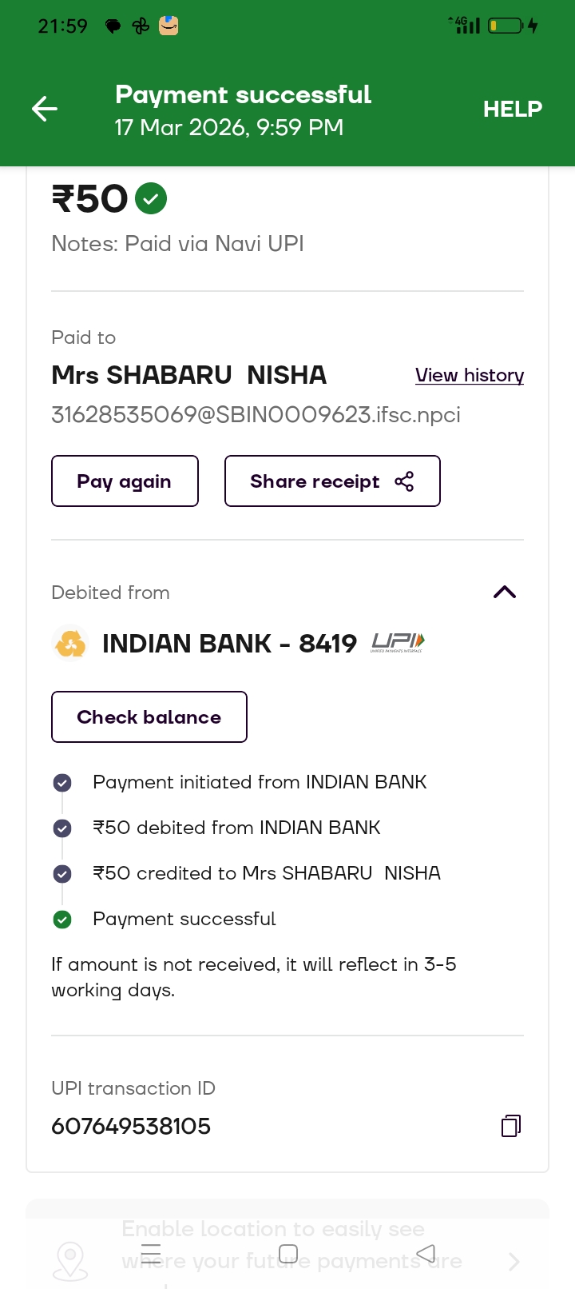
Task: Tap the UPI logo beside bank name
Action: click(398, 642)
